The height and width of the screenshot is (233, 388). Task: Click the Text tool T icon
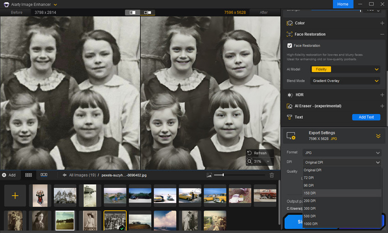tap(289, 117)
